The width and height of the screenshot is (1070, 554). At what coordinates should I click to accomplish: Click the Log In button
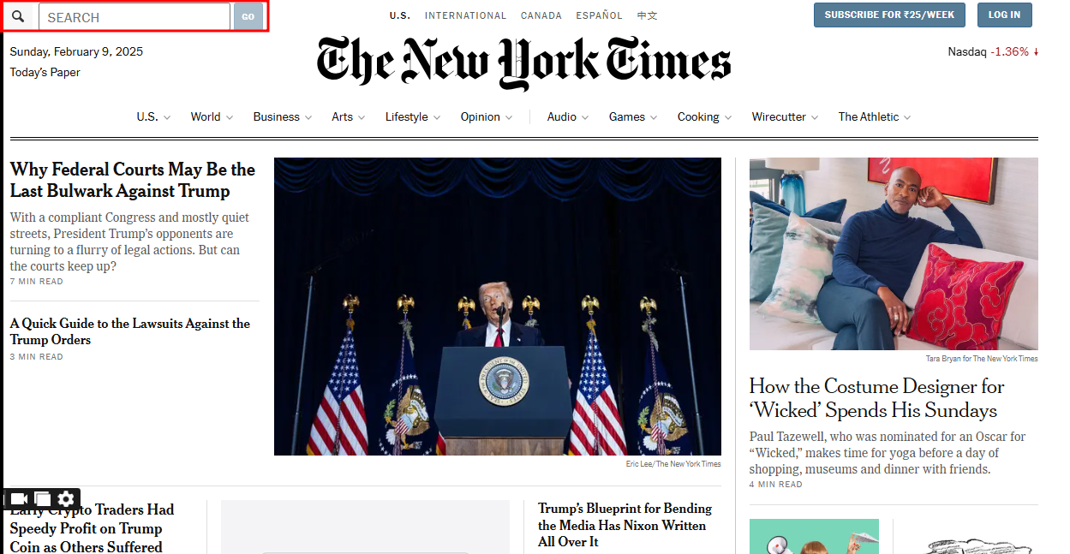tap(1004, 15)
